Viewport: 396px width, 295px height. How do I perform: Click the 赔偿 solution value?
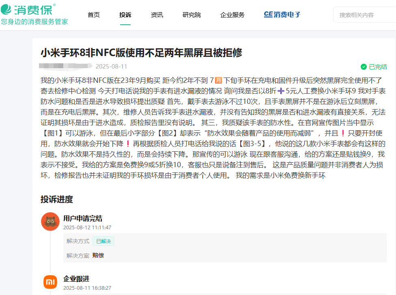98,255
